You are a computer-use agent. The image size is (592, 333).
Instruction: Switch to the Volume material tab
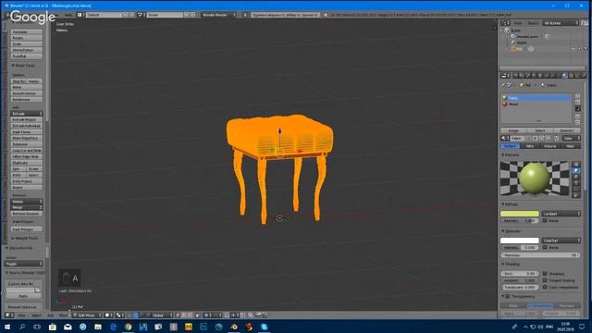(x=550, y=146)
